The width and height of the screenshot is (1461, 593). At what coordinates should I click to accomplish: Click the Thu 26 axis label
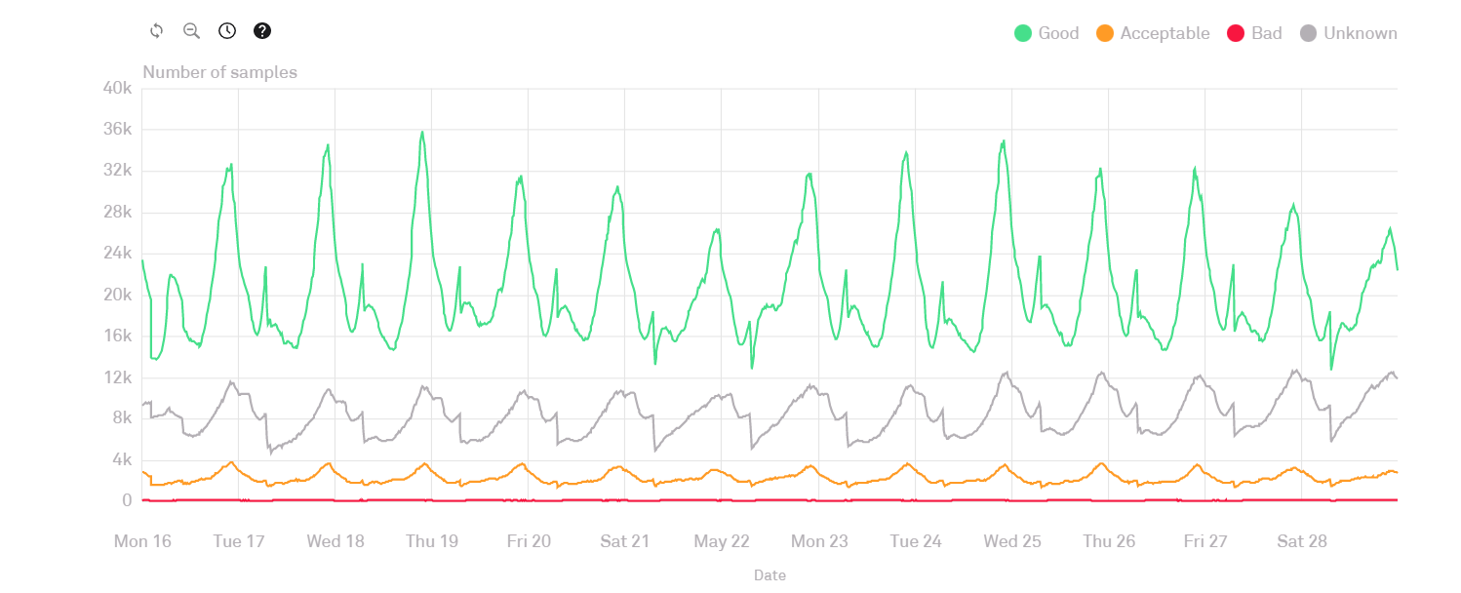tap(1109, 541)
